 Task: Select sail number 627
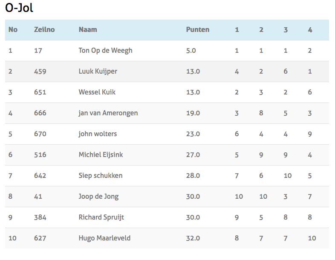pyautogui.click(x=40, y=238)
